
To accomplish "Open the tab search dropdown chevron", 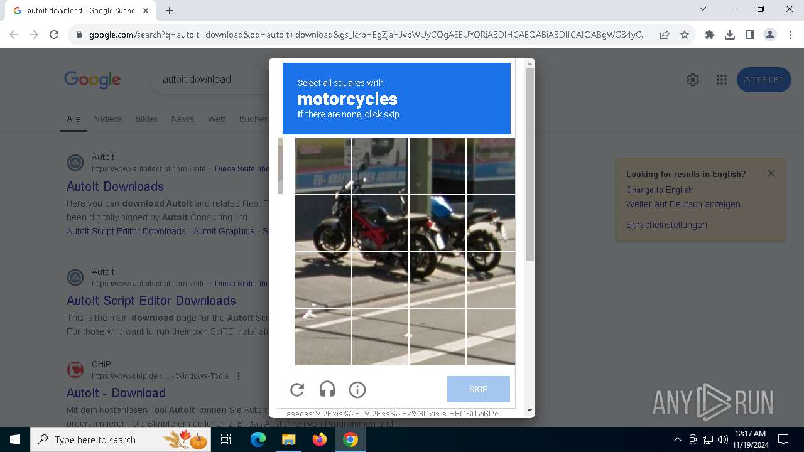I will (x=703, y=9).
